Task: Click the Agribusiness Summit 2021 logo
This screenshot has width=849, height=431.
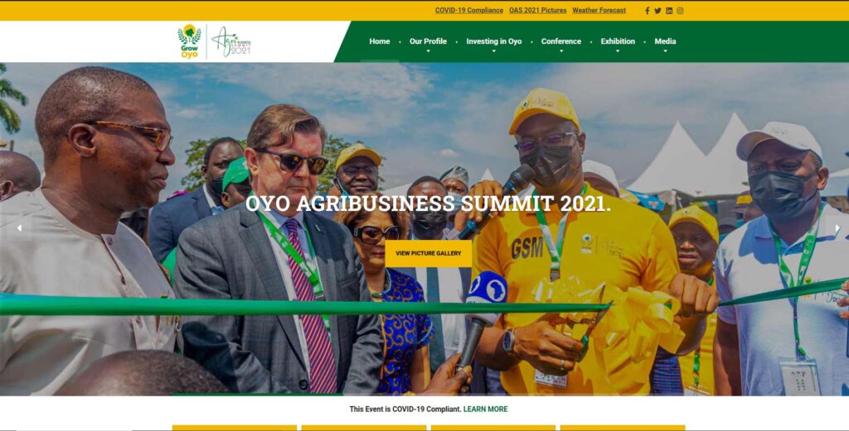Action: pos(231,41)
